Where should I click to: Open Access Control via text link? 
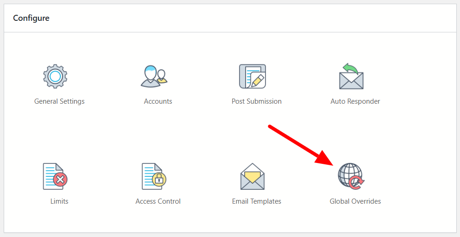(x=158, y=201)
